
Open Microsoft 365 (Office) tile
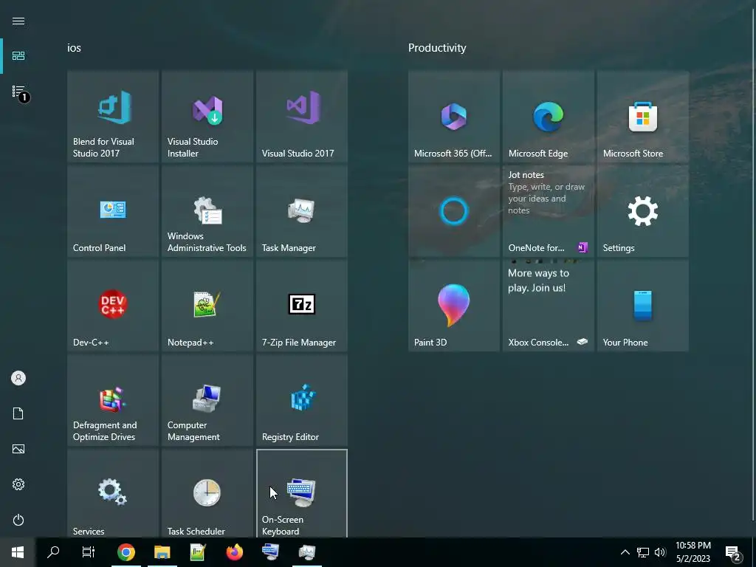[x=454, y=116]
